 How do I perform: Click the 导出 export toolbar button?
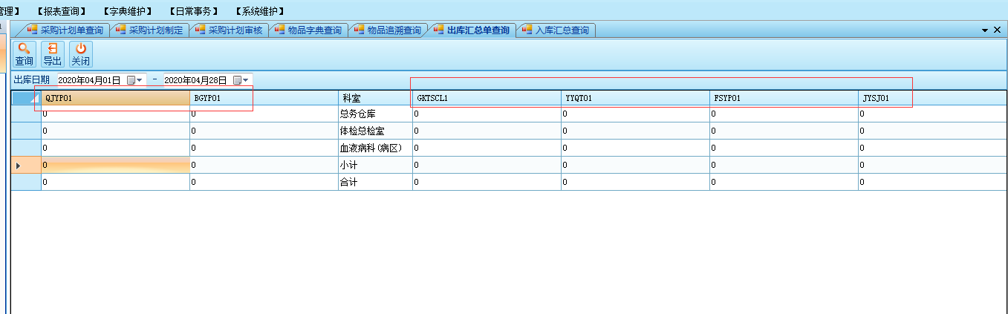[x=53, y=54]
